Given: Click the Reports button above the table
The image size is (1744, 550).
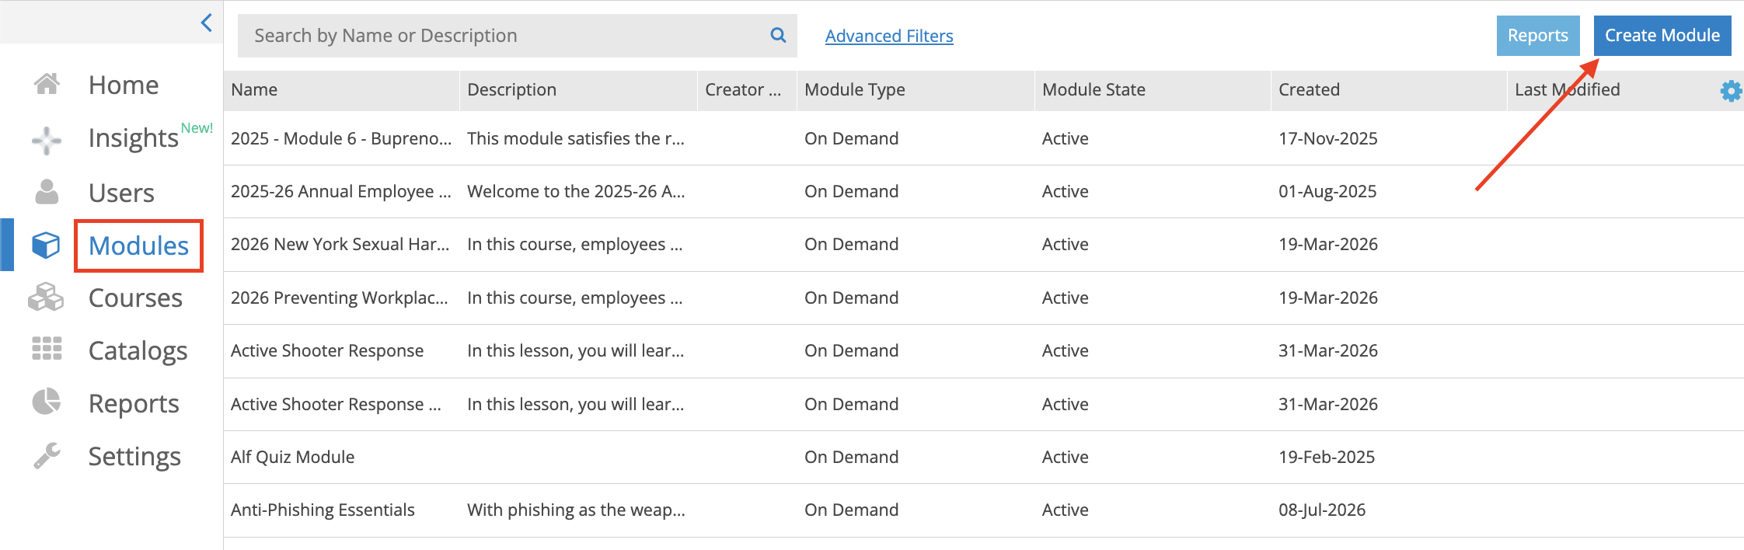Looking at the screenshot, I should coord(1538,36).
